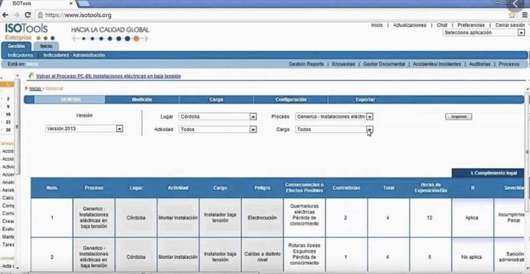Screen dimensions: 530x274
Task: Click the Electrocución cell in row 1
Action: click(x=262, y=218)
